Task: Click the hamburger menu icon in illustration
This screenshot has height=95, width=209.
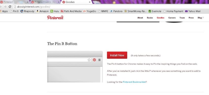Action: [100, 60]
